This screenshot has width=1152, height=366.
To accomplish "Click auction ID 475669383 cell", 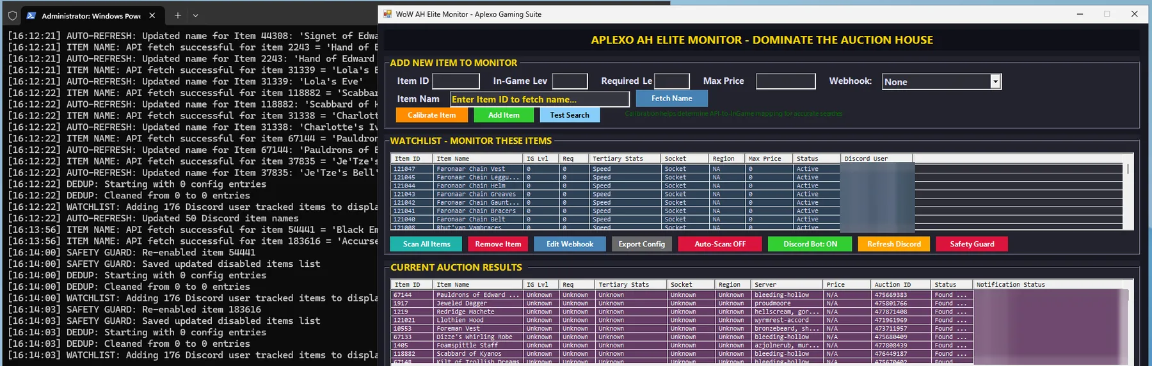I will pos(900,295).
